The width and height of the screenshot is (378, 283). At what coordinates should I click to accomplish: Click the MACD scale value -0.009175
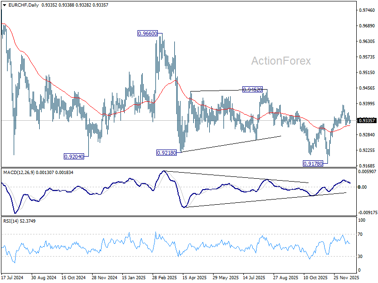pyautogui.click(x=368, y=213)
